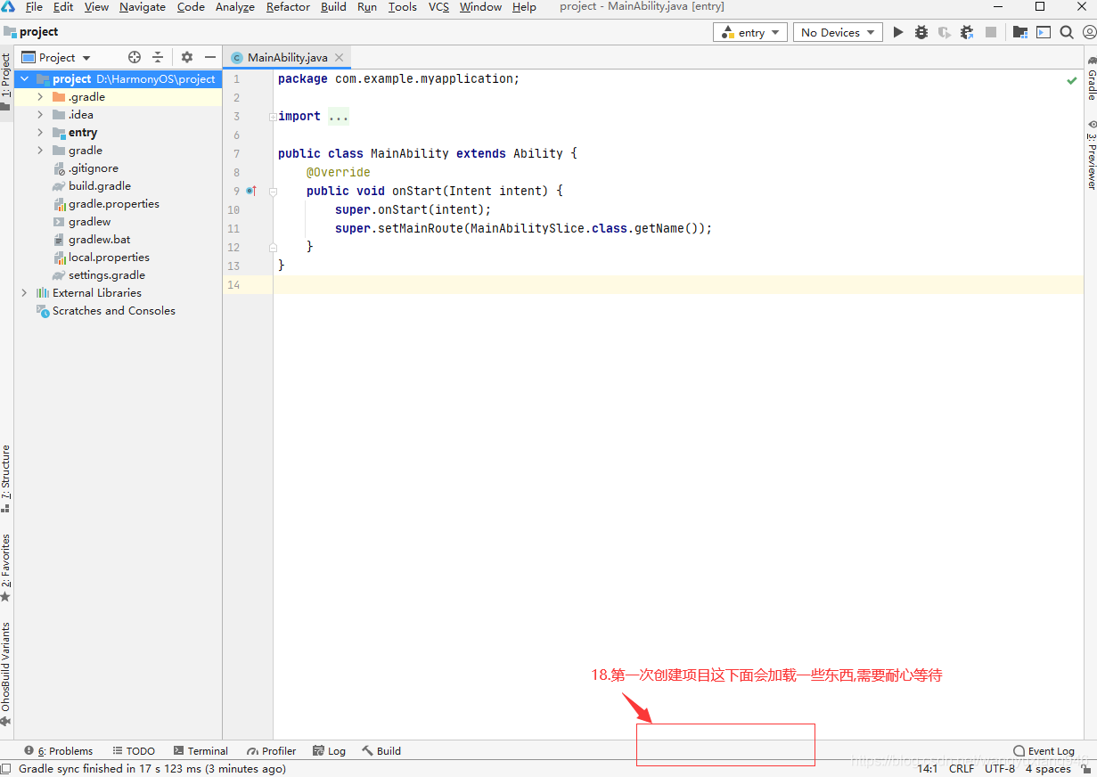1097x777 pixels.
Task: Select the MainAbility.java editor tab
Action: pyautogui.click(x=287, y=57)
